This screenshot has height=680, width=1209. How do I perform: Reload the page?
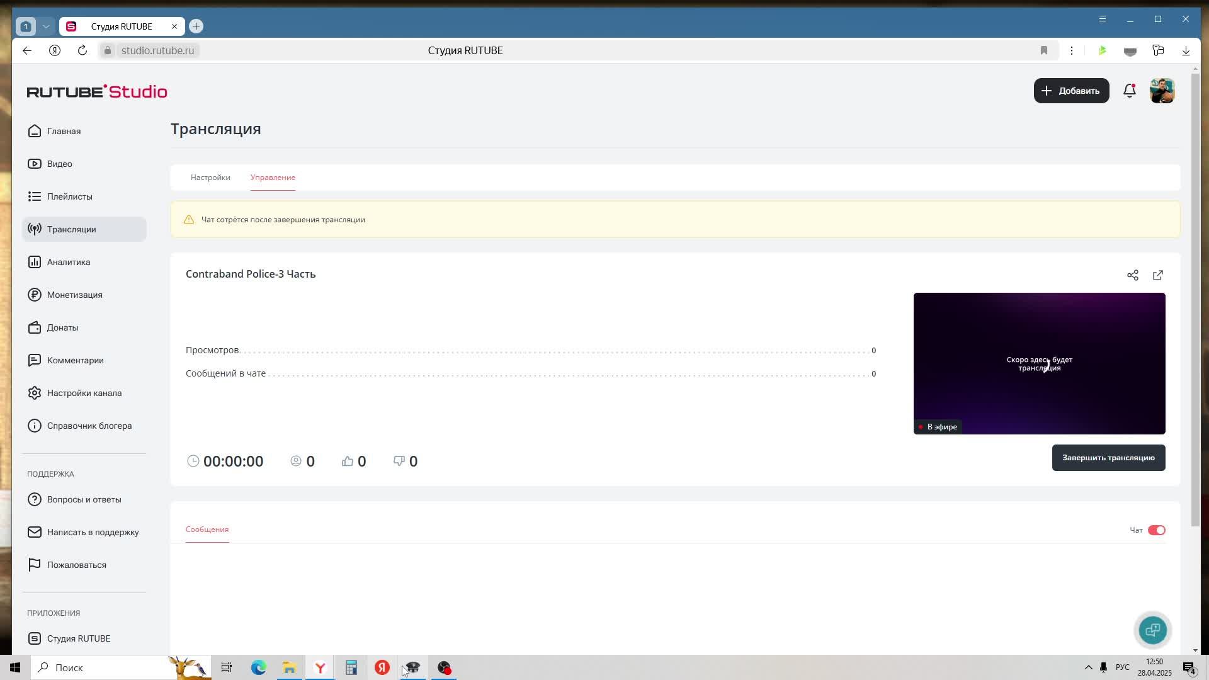82,50
